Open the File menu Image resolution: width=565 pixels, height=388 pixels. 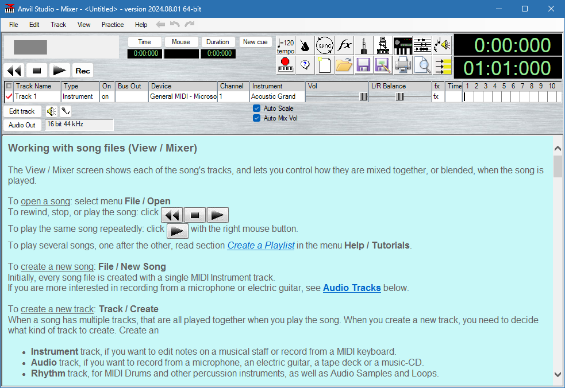[x=14, y=25]
